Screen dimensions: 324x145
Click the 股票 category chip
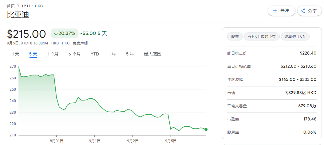pyautogui.click(x=235, y=36)
